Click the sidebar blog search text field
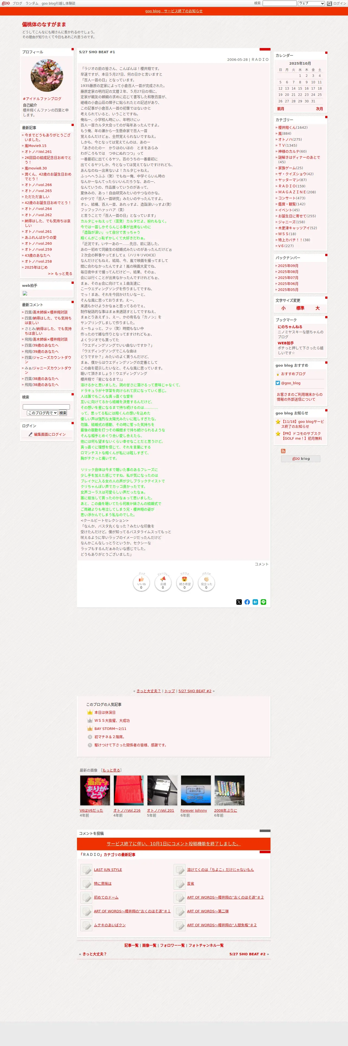 pyautogui.click(x=46, y=407)
